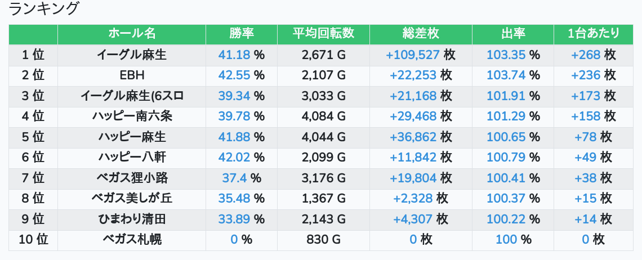Screen dimensions: 642x260
Task: Open the 101.91 payout rate link
Action: click(506, 96)
